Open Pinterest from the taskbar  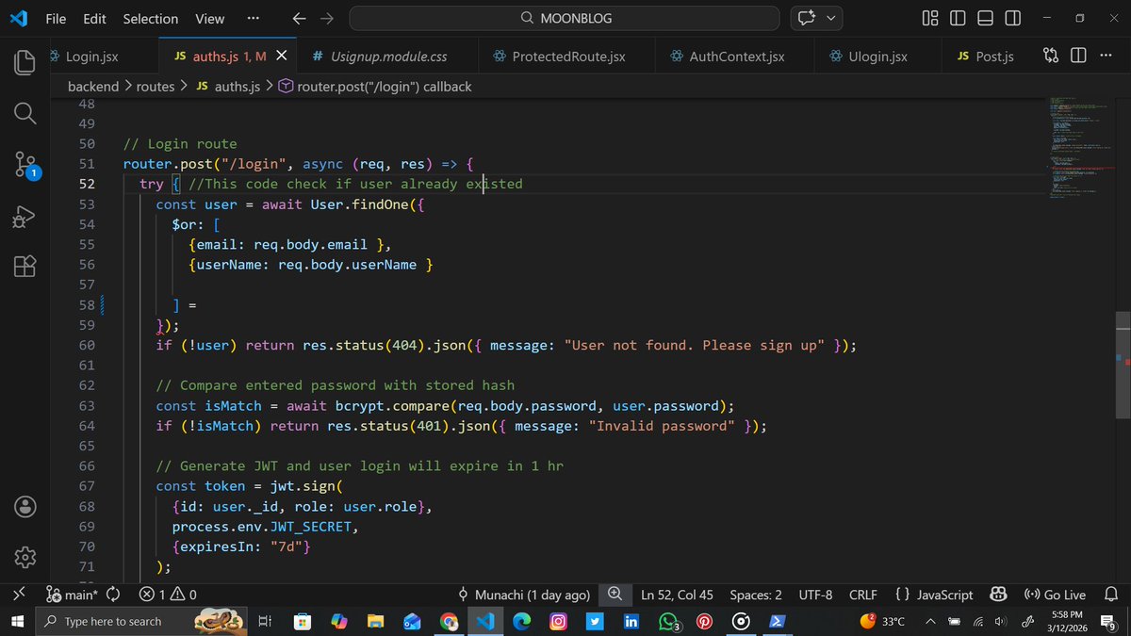pyautogui.click(x=704, y=622)
